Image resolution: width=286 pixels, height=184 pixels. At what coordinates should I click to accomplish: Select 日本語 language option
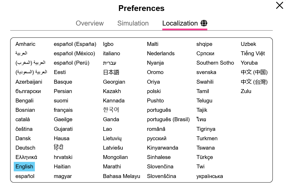[x=111, y=72]
